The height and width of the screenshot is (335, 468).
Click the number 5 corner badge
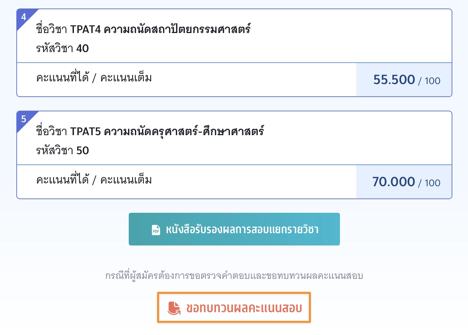pyautogui.click(x=24, y=119)
